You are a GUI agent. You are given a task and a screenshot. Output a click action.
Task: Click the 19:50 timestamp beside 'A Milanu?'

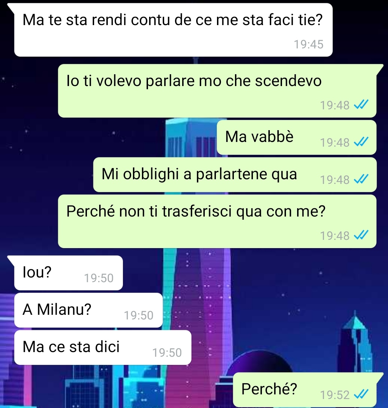tap(139, 315)
